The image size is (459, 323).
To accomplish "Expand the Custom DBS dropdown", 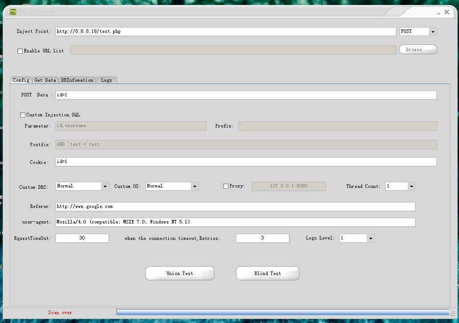I will coord(105,186).
